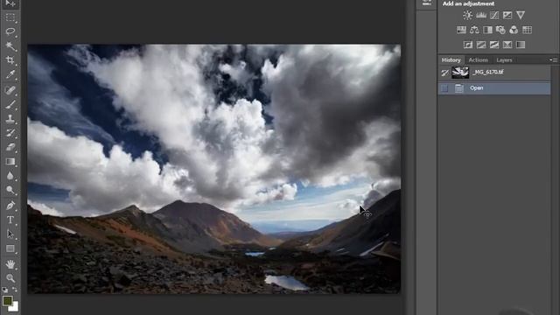
Task: Add a Levels adjustment
Action: pyautogui.click(x=481, y=15)
